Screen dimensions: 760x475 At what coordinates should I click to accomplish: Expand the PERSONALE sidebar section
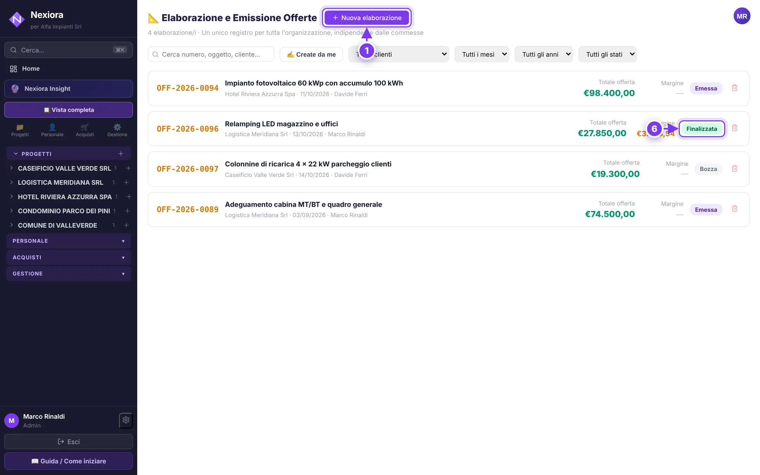(x=69, y=241)
